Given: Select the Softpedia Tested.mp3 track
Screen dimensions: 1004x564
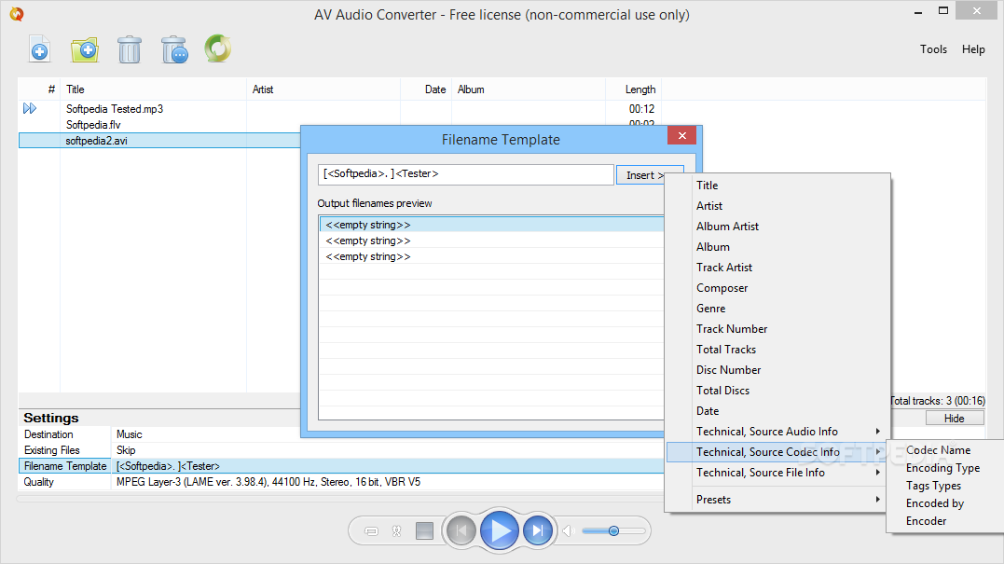Looking at the screenshot, I should coord(115,109).
